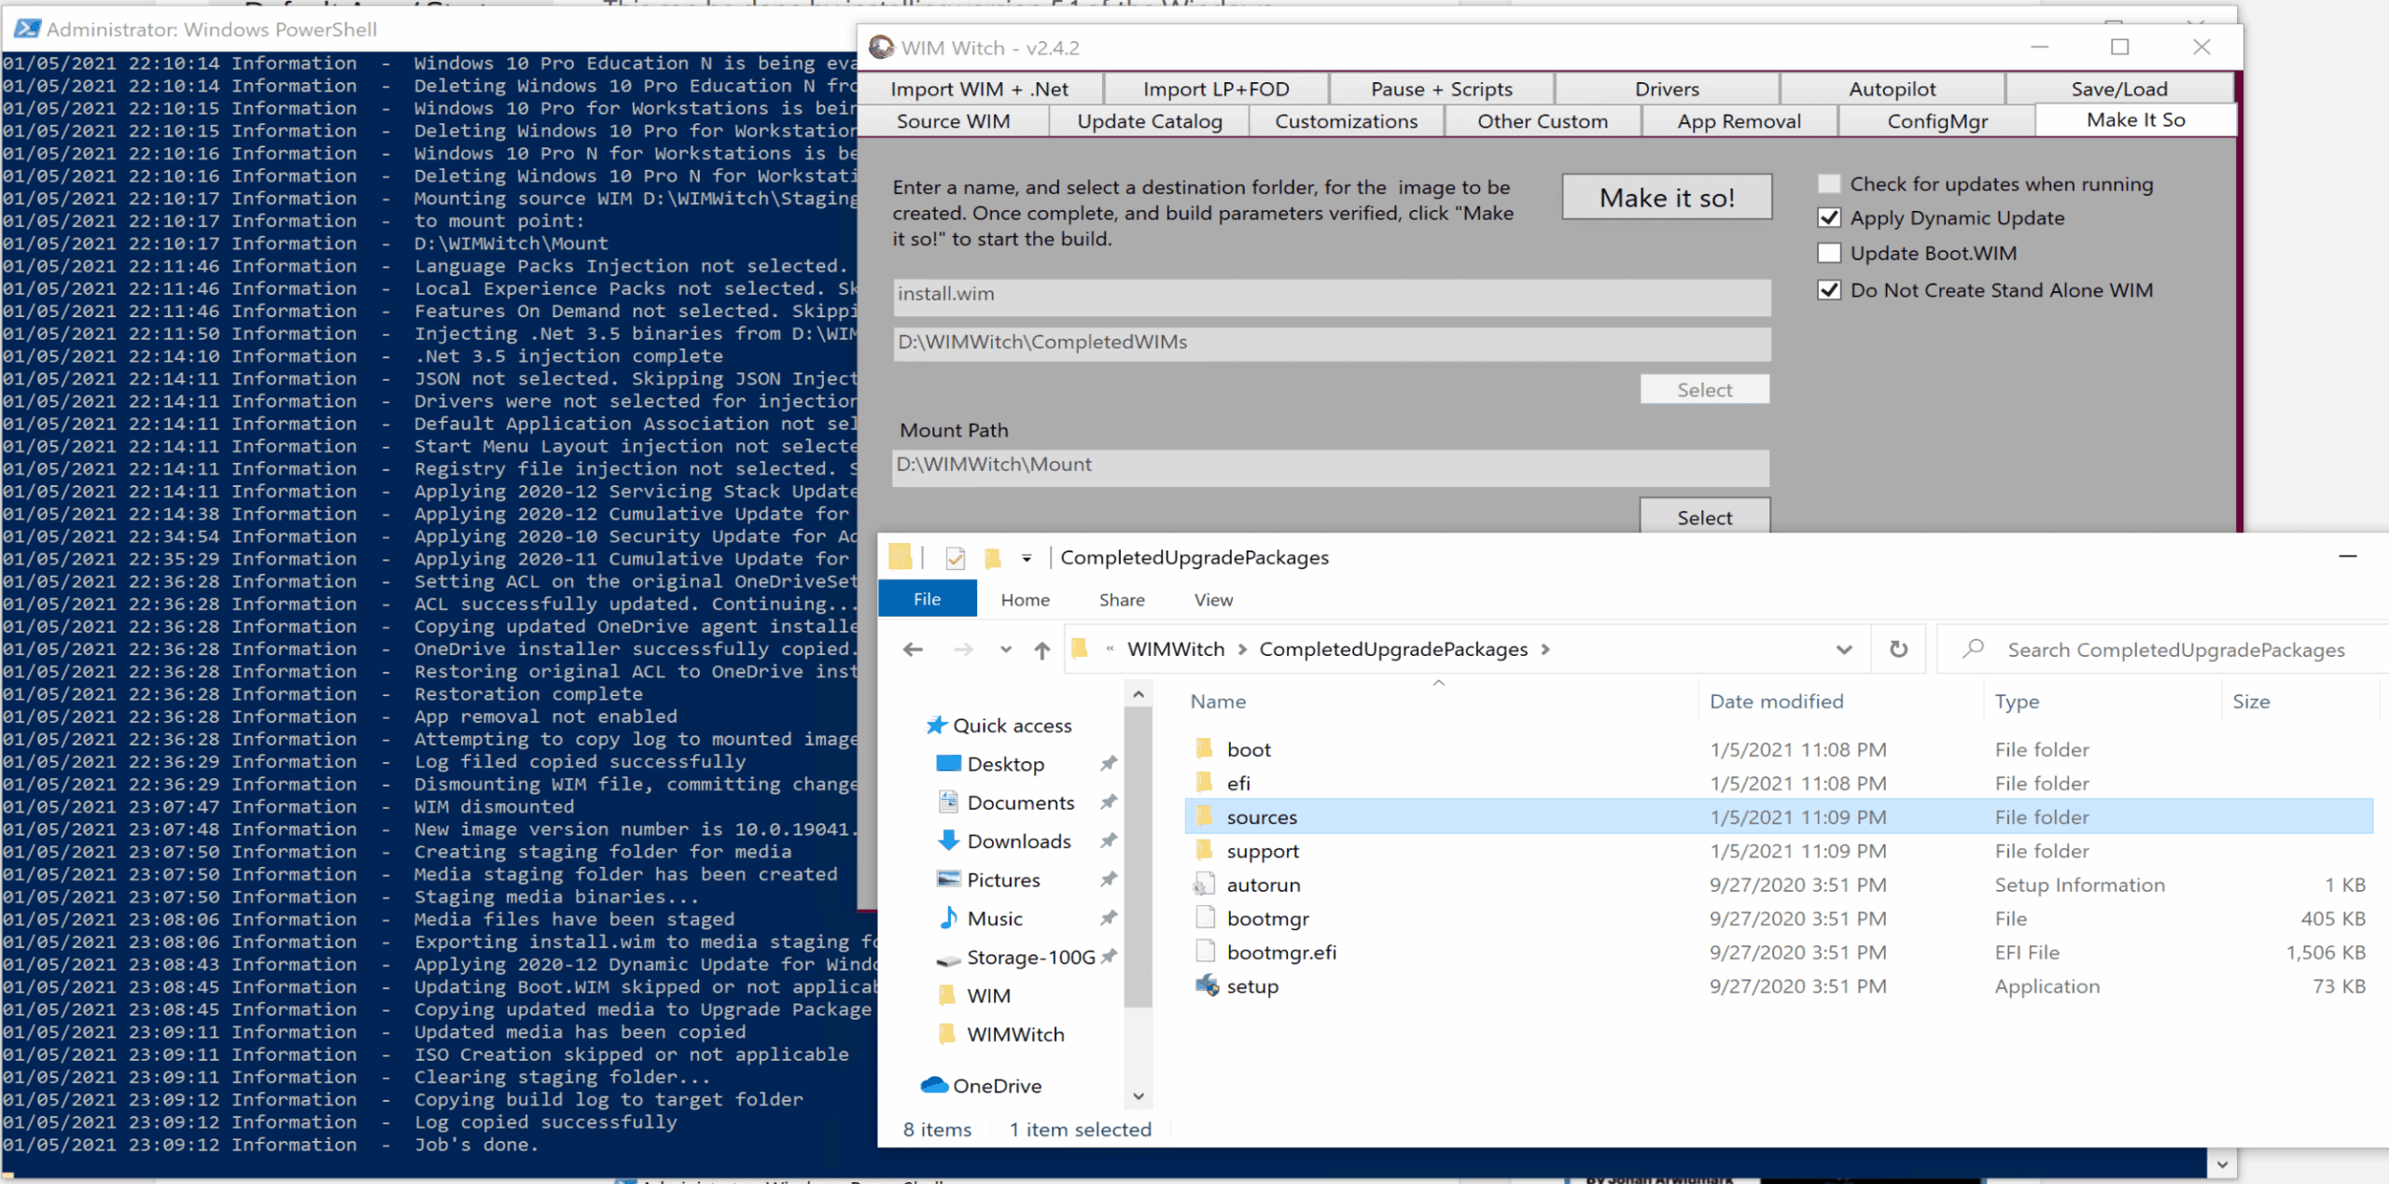2389x1184 pixels.
Task: Click the Downloads quick access icon
Action: [948, 841]
